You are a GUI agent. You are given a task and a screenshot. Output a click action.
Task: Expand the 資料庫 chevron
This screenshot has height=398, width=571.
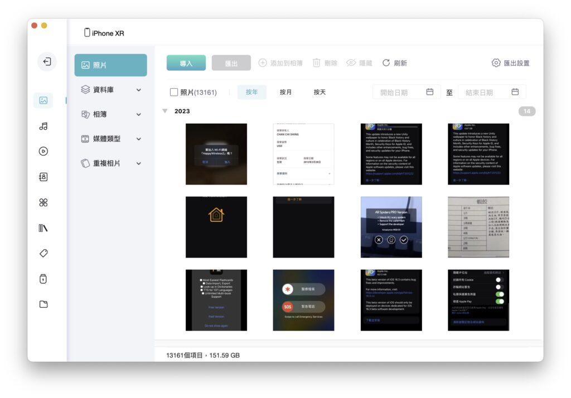[x=139, y=90]
